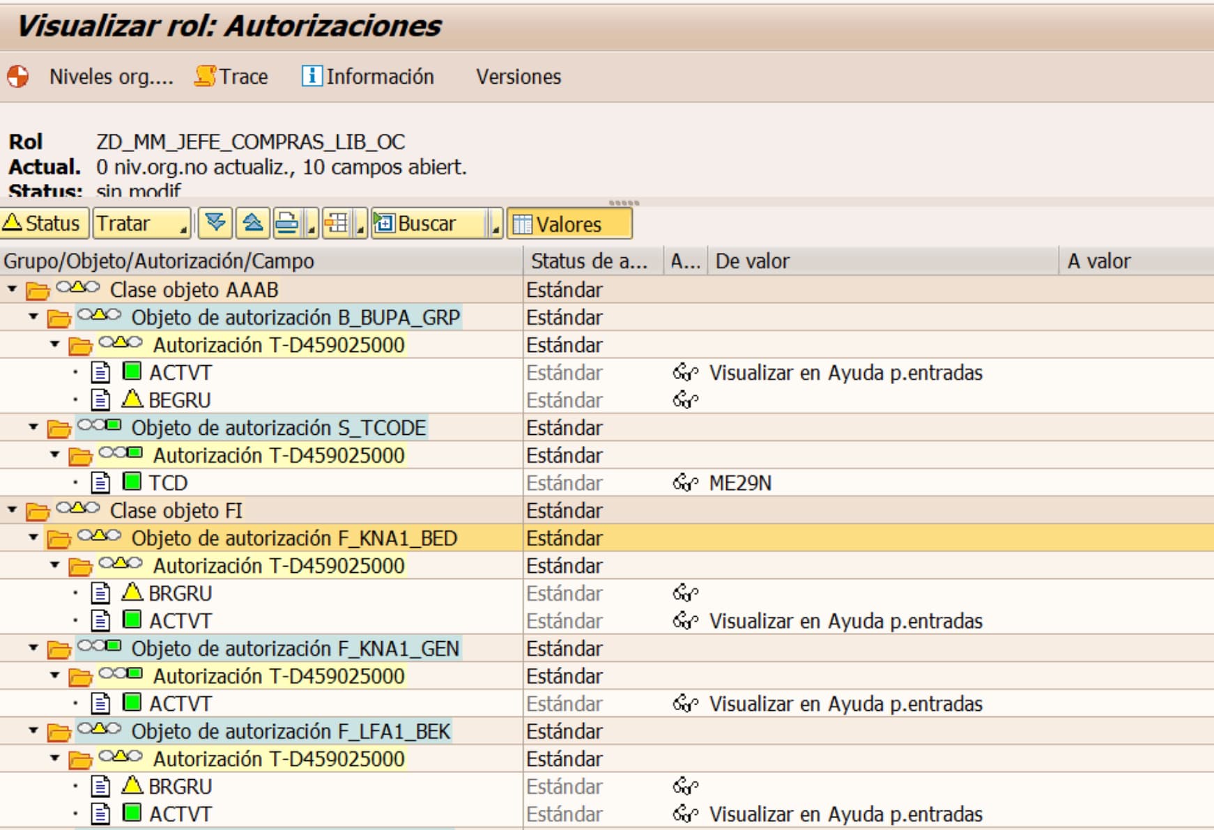Click the collapse all nodes icon
Image resolution: width=1214 pixels, height=830 pixels.
[x=252, y=224]
